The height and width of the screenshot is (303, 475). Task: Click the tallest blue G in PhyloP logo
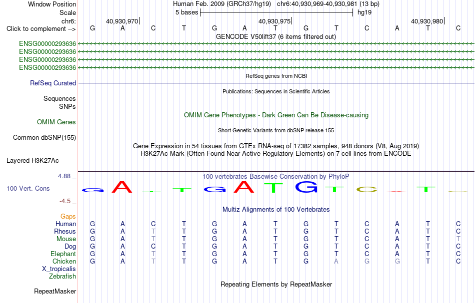tap(306, 187)
